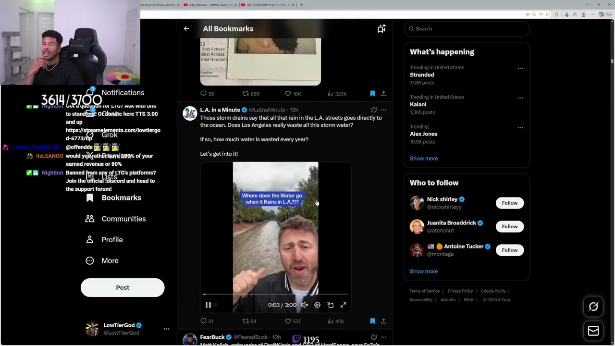This screenshot has height=346, width=615.
Task: View analytics showing 323K views
Action: click(x=337, y=94)
